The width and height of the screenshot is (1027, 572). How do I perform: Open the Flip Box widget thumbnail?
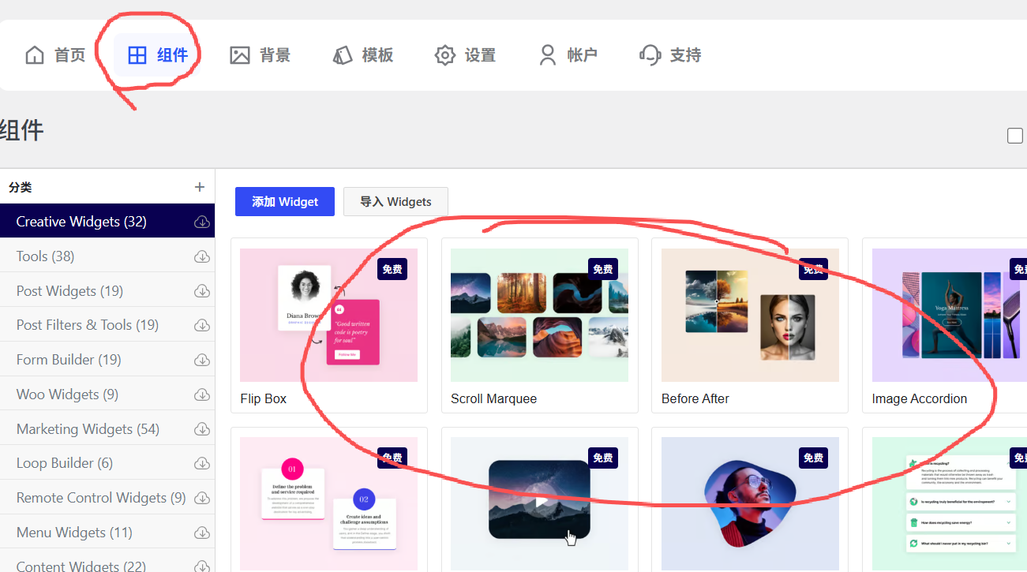point(328,316)
